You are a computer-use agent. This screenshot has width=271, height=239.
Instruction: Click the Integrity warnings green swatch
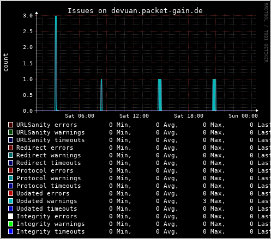coord(10,224)
